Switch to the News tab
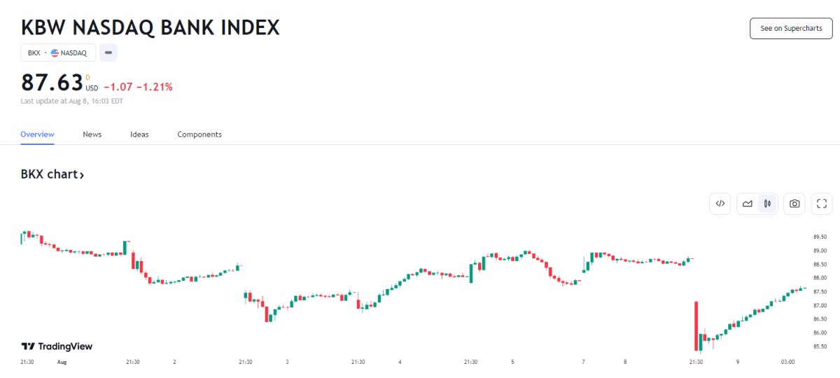This screenshot has height=378, width=840. tap(92, 134)
